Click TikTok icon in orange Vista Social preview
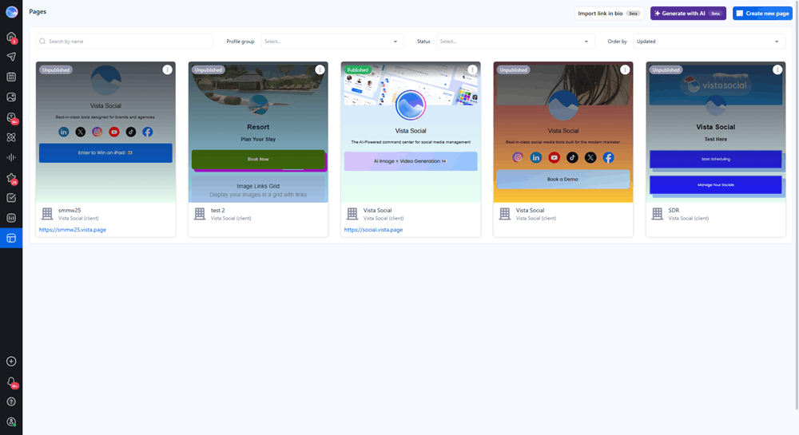Viewport: 799px width, 435px height. coord(572,158)
